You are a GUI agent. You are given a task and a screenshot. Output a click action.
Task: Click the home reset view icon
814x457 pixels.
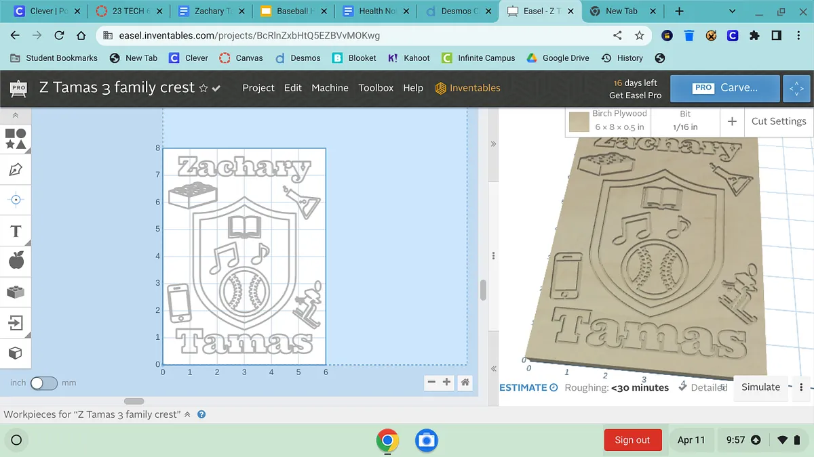[x=465, y=383]
